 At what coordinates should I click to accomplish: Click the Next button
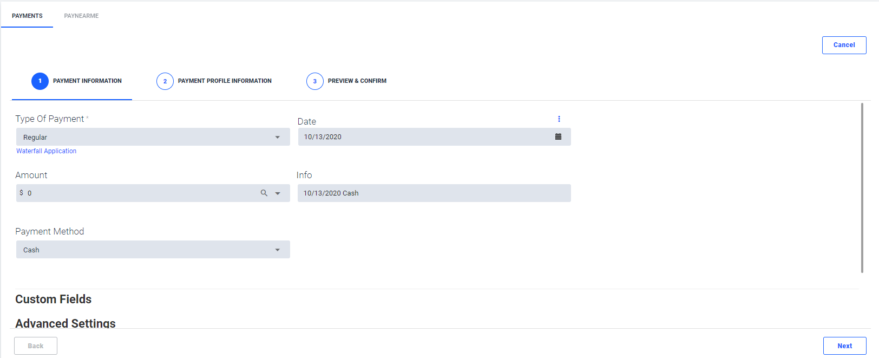point(845,346)
